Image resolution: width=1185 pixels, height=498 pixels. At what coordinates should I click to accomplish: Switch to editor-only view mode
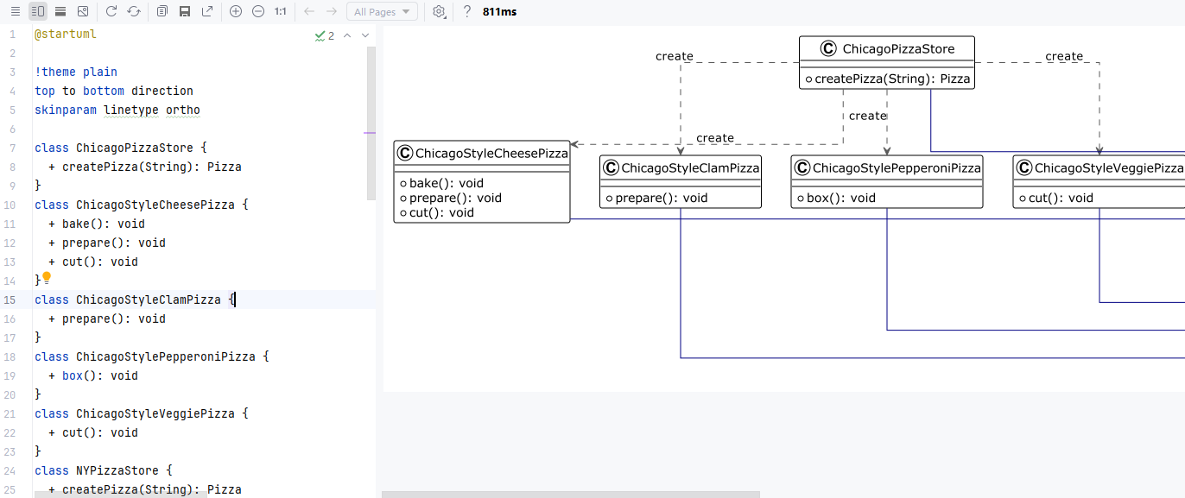(15, 11)
